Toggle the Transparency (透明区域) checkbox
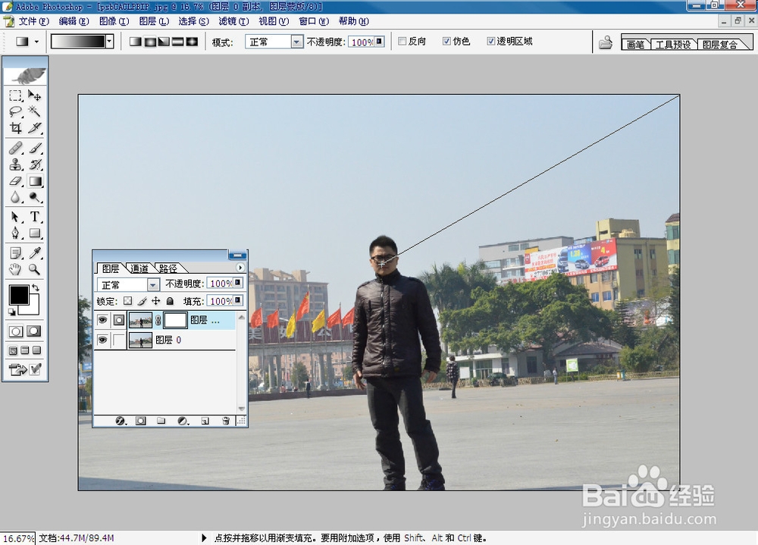 pyautogui.click(x=491, y=41)
